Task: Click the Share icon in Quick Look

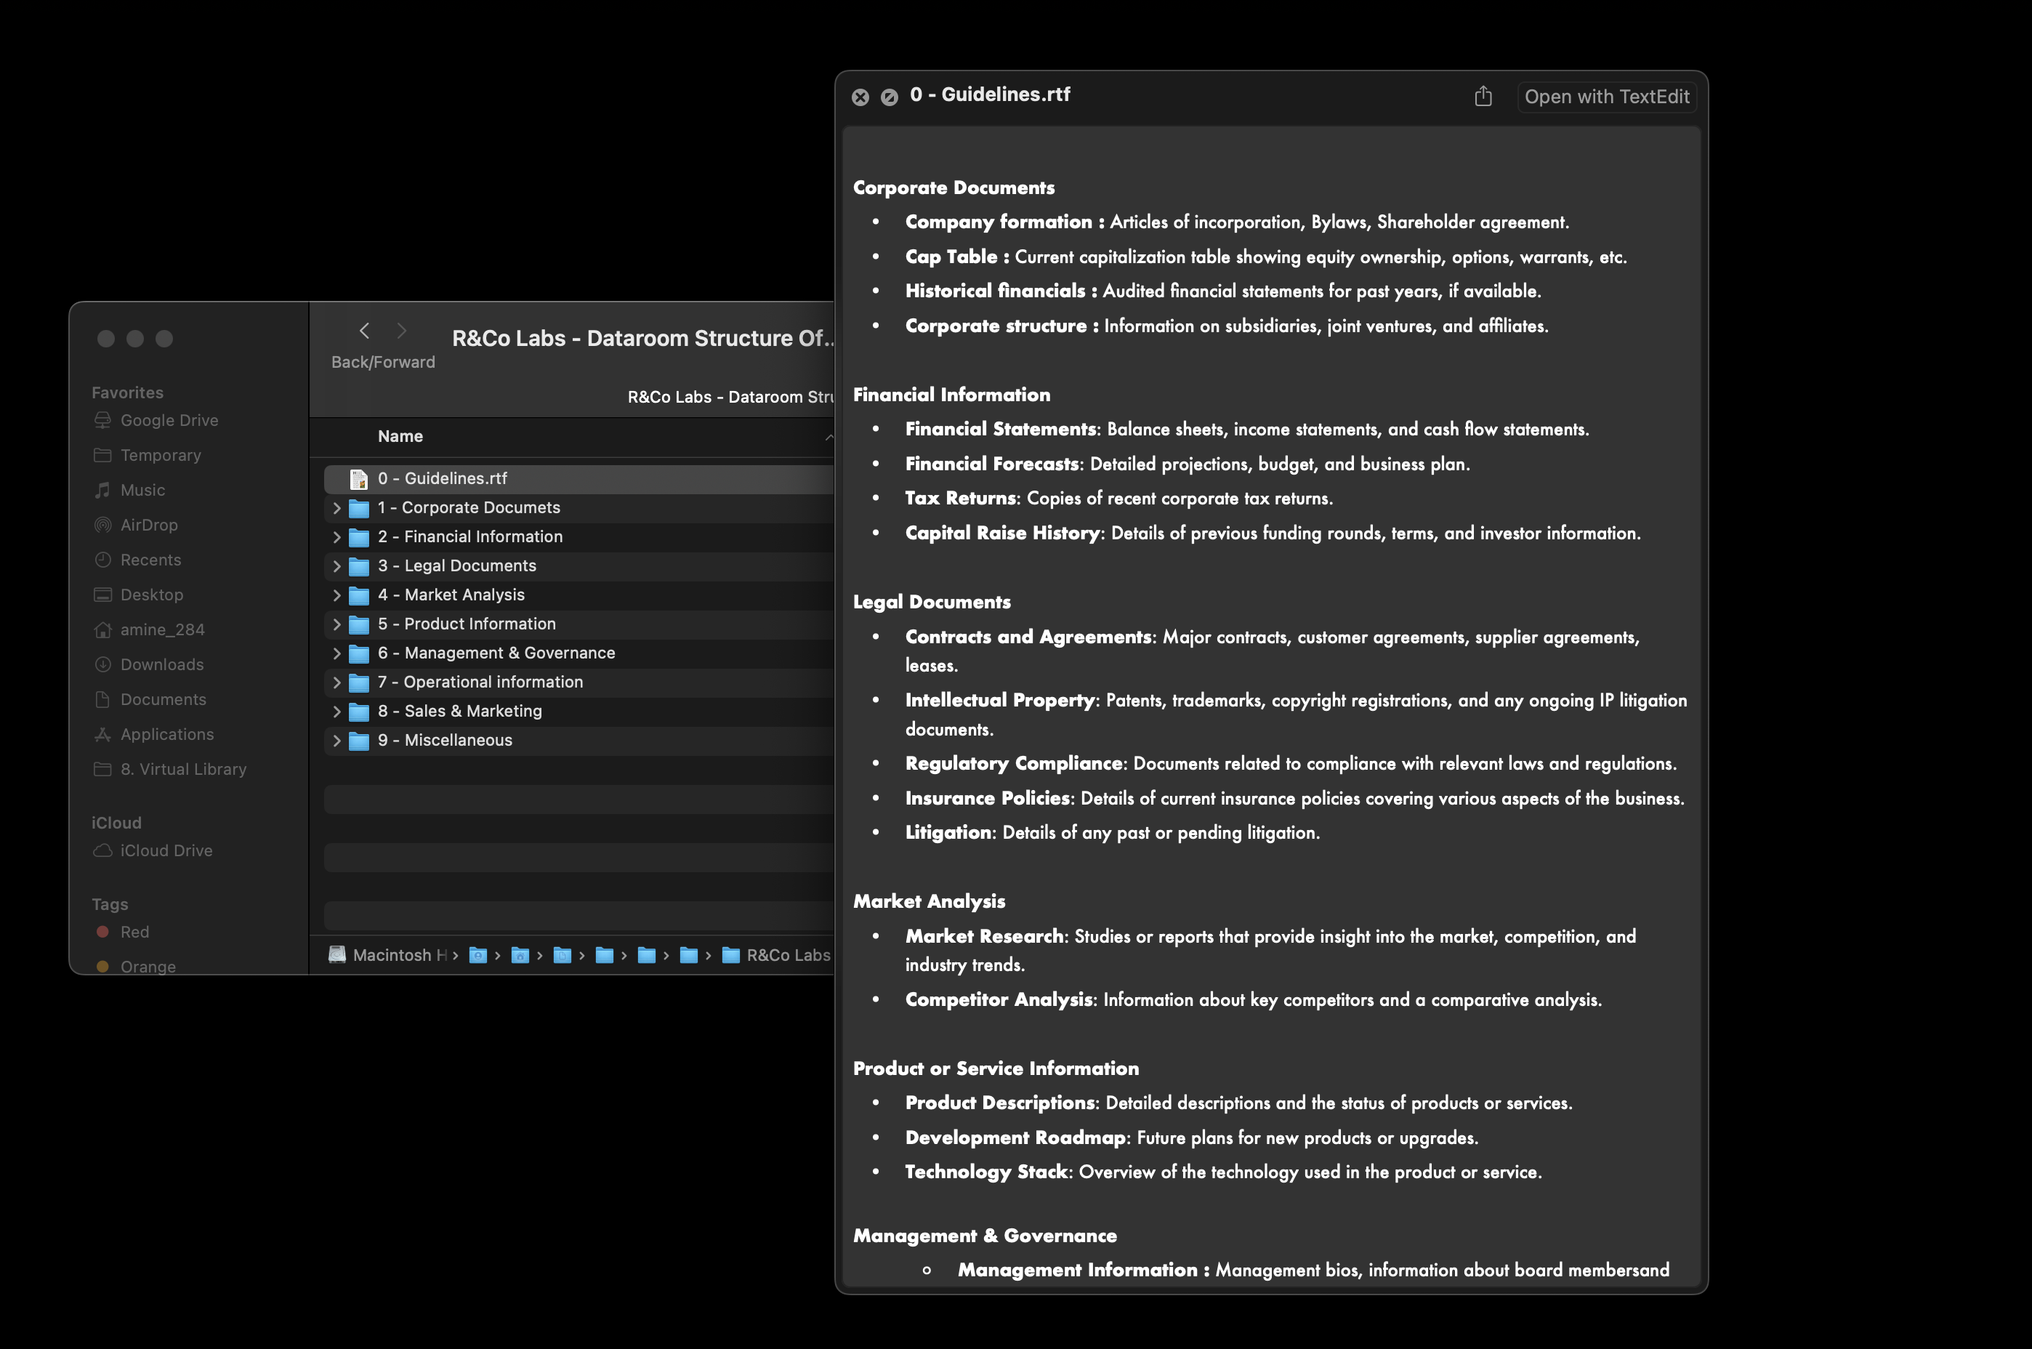Action: coord(1483,97)
